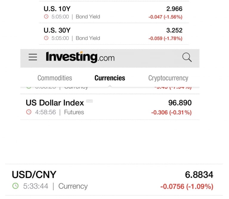Click the clock icon beside U.S. 30Y time
The height and width of the screenshot is (199, 229).
point(46,38)
